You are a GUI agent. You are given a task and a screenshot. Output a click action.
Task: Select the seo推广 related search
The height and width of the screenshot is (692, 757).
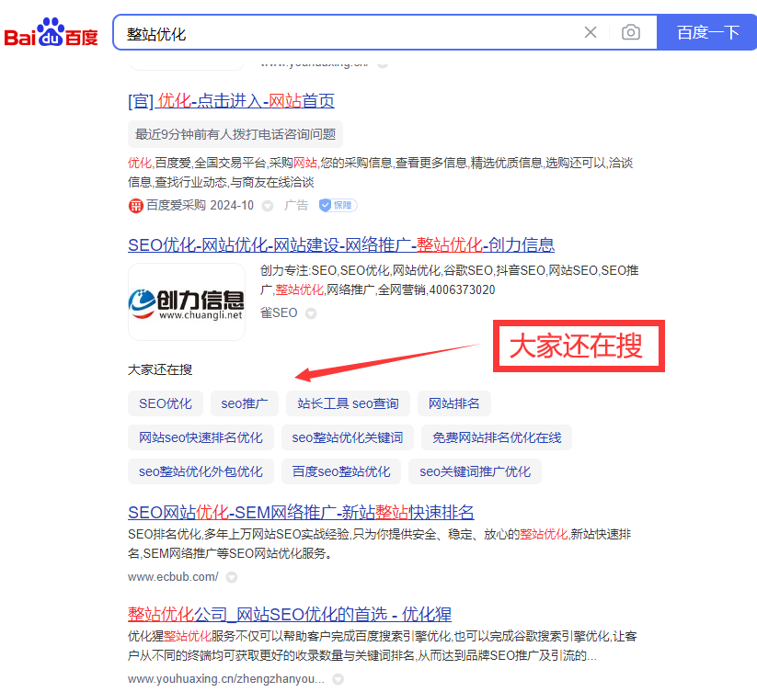point(245,403)
